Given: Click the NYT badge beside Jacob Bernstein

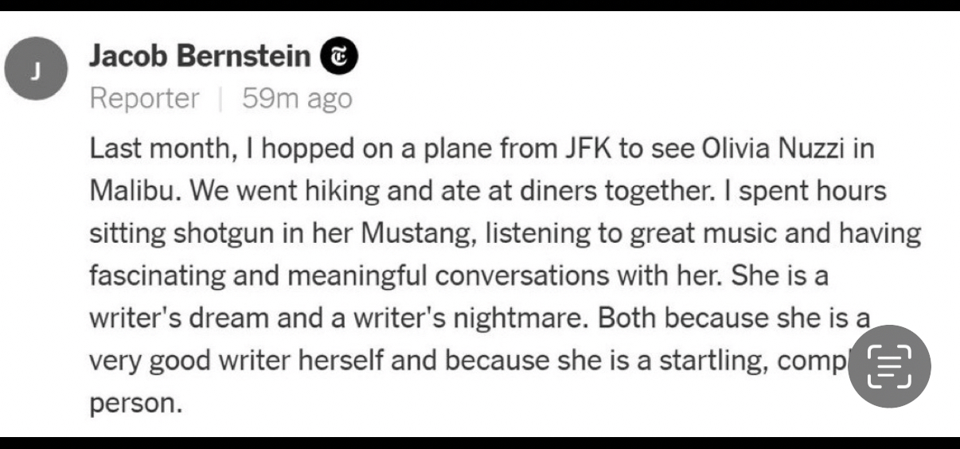Looking at the screenshot, I should (x=338, y=57).
